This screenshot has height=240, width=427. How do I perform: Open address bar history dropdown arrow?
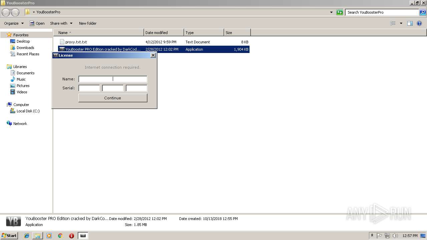tap(331, 12)
